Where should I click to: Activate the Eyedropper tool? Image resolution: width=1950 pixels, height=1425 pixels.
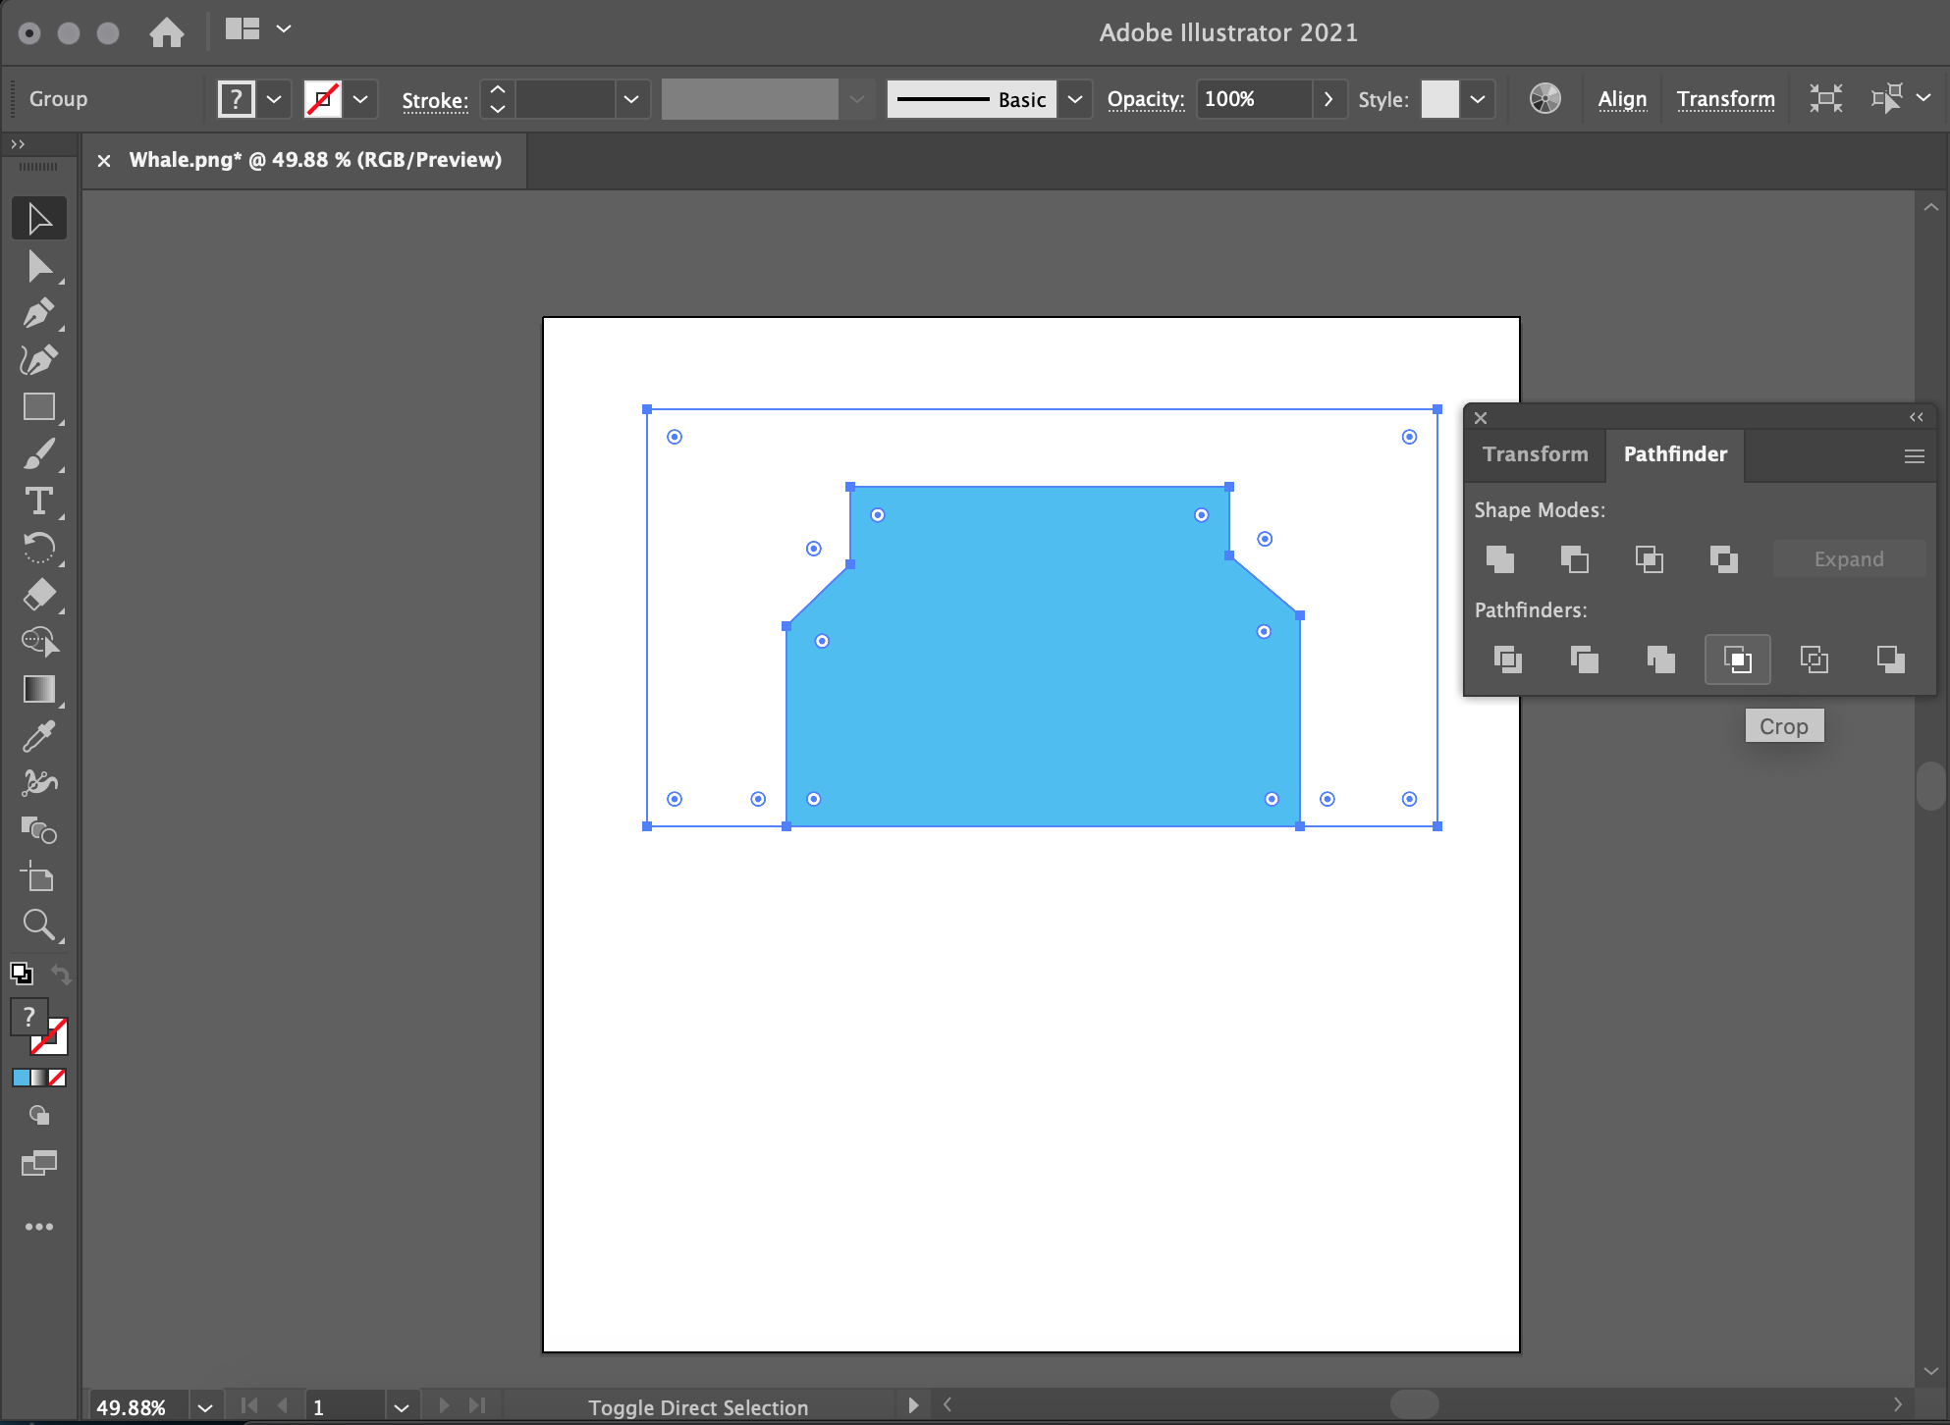pyautogui.click(x=39, y=736)
